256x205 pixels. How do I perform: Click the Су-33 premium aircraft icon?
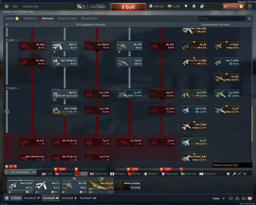(x=186, y=142)
